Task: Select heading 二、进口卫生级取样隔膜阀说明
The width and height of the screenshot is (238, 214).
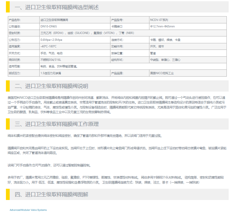Action: [51, 86]
